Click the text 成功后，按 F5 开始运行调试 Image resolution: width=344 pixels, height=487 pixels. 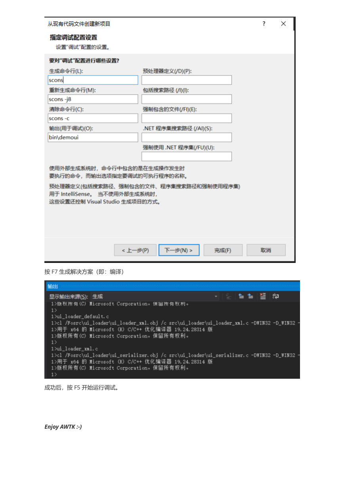81,387
